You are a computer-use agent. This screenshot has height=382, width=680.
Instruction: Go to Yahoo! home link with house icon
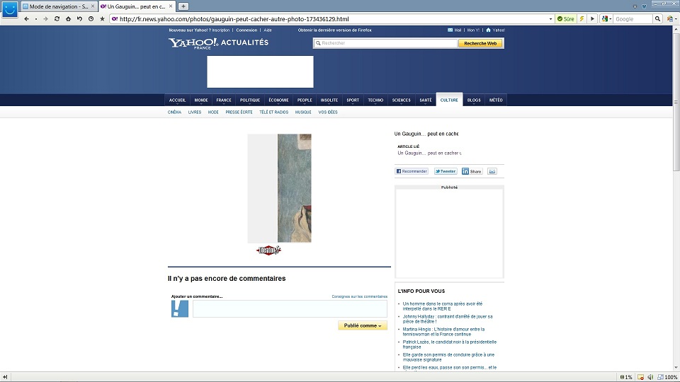pos(495,30)
